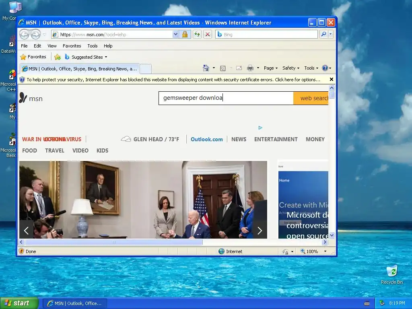Open the Favorites menu in menu bar
Image resolution: width=412 pixels, height=309 pixels.
[x=72, y=46]
